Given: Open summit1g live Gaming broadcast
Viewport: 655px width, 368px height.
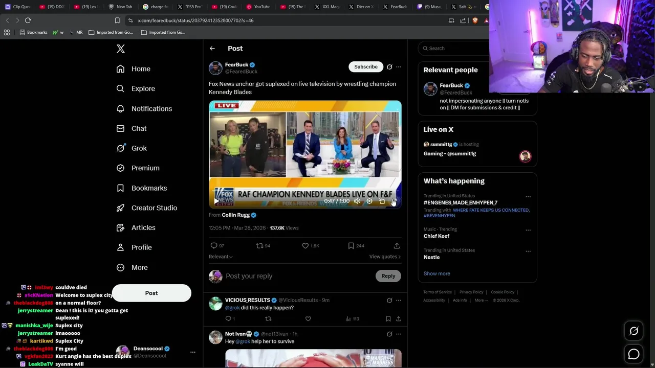Looking at the screenshot, I should pos(477,149).
